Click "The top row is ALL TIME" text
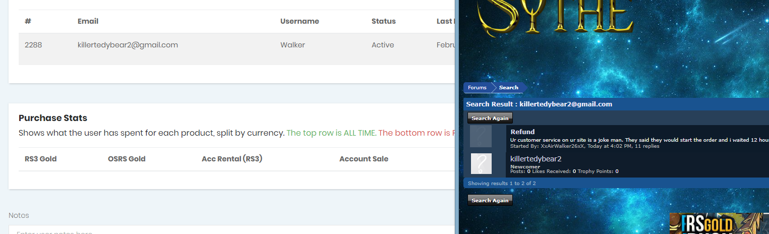 (x=331, y=133)
